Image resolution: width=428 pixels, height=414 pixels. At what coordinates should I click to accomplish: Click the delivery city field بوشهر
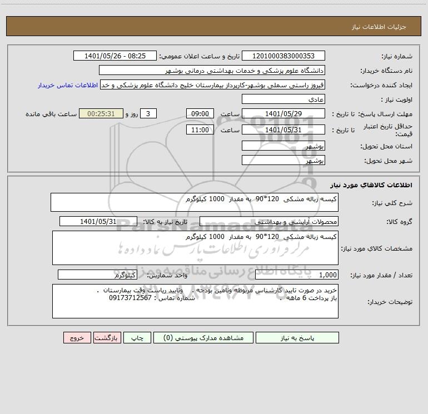coord(283,160)
